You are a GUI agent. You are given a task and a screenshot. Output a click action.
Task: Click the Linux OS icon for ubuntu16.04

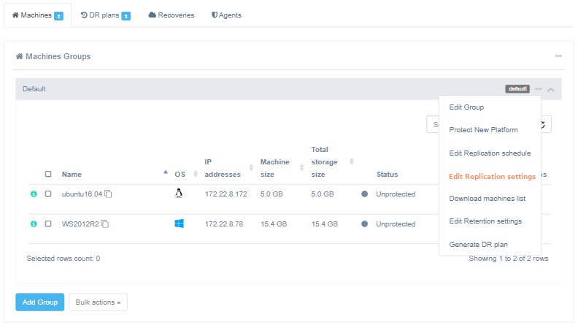click(179, 194)
